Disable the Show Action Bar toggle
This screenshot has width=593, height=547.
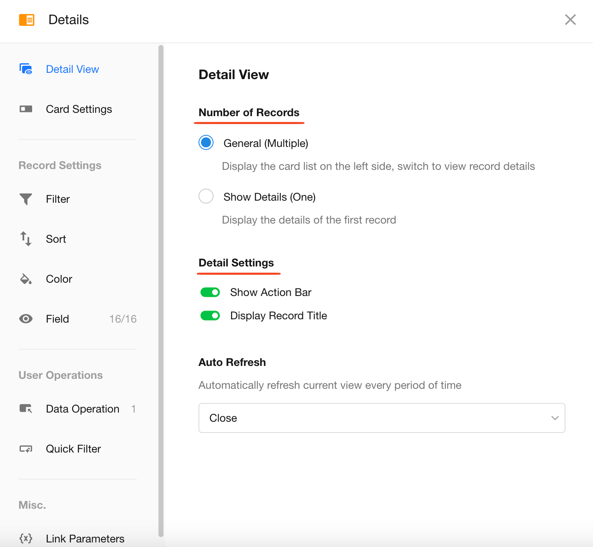pyautogui.click(x=210, y=293)
